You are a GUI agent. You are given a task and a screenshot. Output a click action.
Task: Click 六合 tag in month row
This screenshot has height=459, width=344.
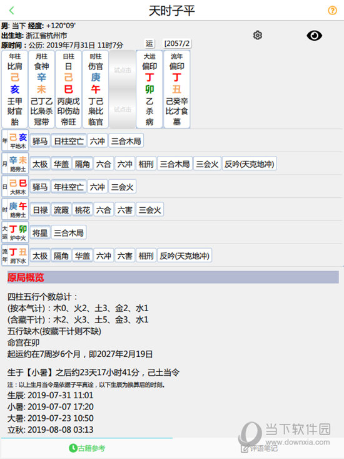click(x=104, y=164)
